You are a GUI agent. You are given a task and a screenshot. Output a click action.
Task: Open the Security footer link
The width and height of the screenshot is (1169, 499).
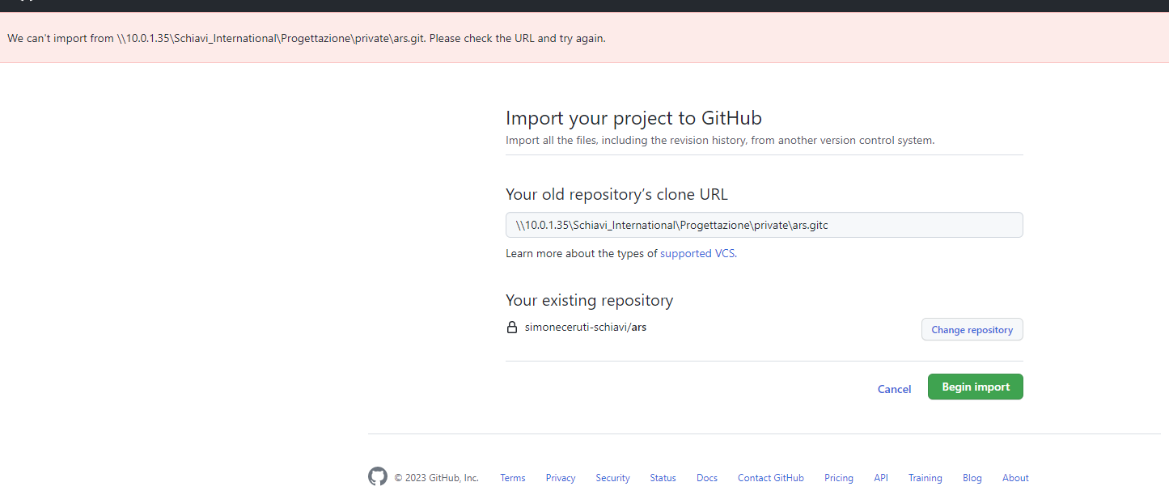pos(612,478)
